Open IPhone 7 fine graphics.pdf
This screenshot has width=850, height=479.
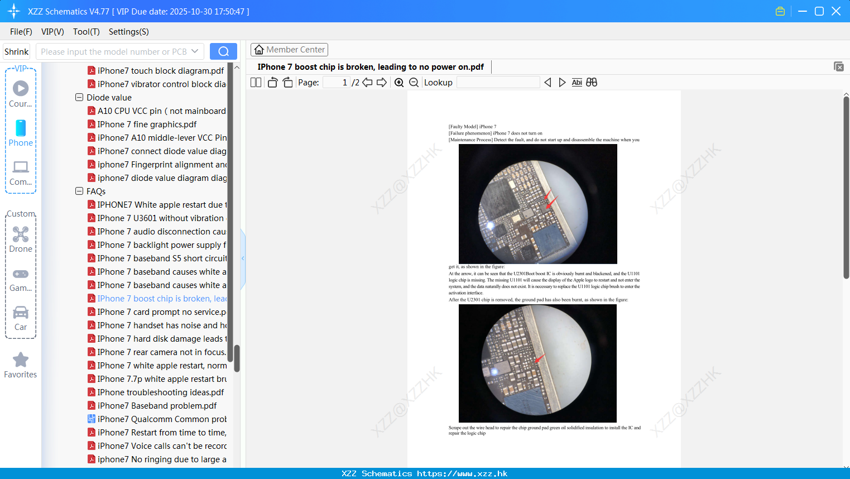(142, 124)
